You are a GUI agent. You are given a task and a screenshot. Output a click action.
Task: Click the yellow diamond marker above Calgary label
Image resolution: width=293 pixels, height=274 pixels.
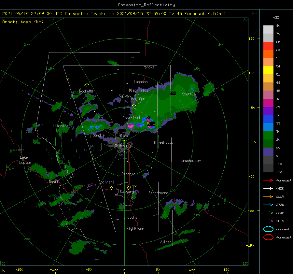point(129,188)
